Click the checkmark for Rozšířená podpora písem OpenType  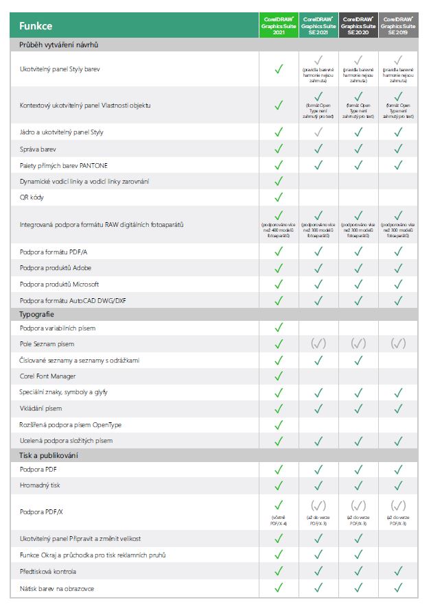click(x=279, y=424)
